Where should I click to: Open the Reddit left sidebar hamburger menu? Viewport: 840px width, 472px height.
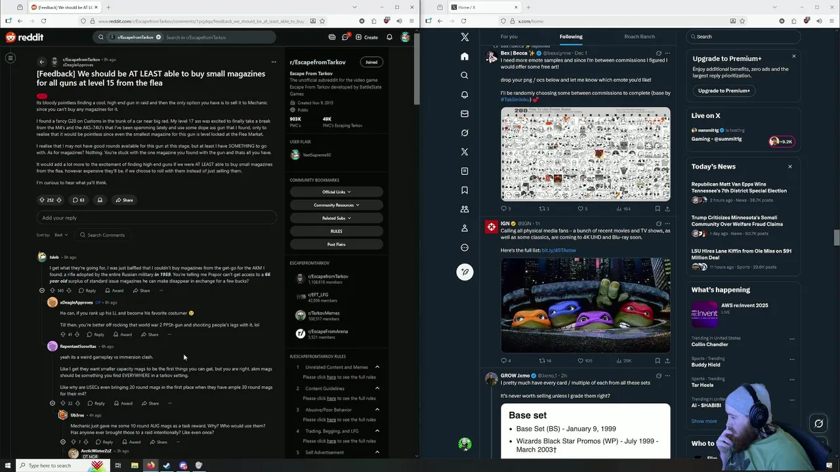pyautogui.click(x=10, y=58)
